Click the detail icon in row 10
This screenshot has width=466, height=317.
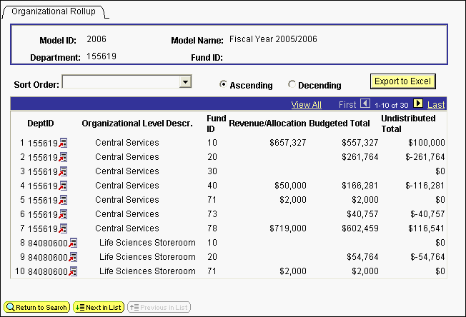click(73, 271)
